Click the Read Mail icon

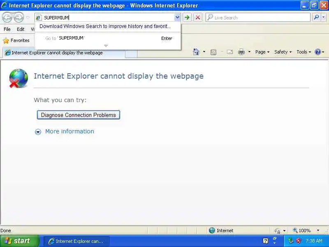click(x=230, y=52)
